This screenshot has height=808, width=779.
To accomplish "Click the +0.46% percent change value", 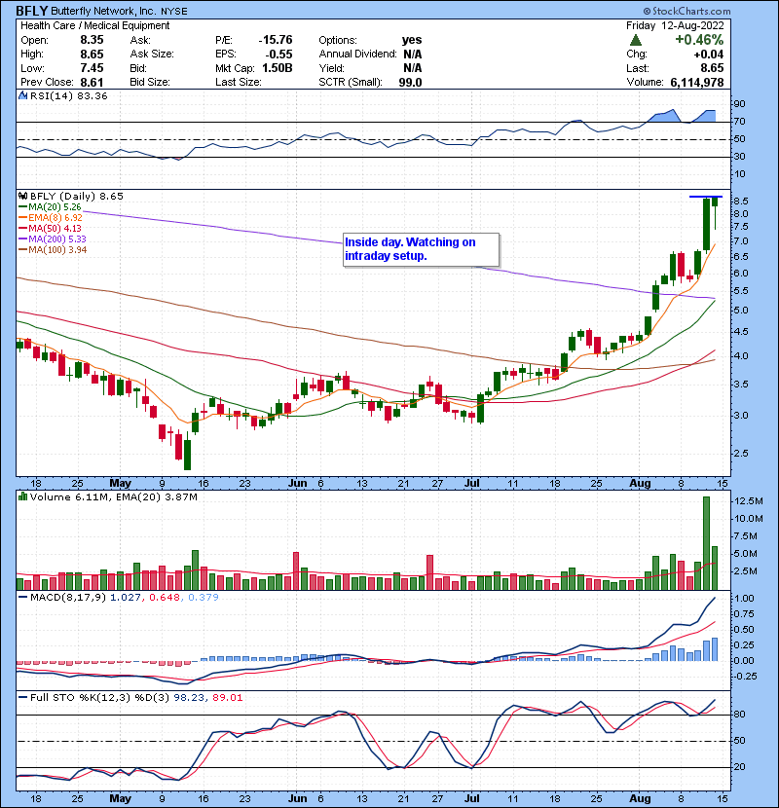I will pos(699,40).
